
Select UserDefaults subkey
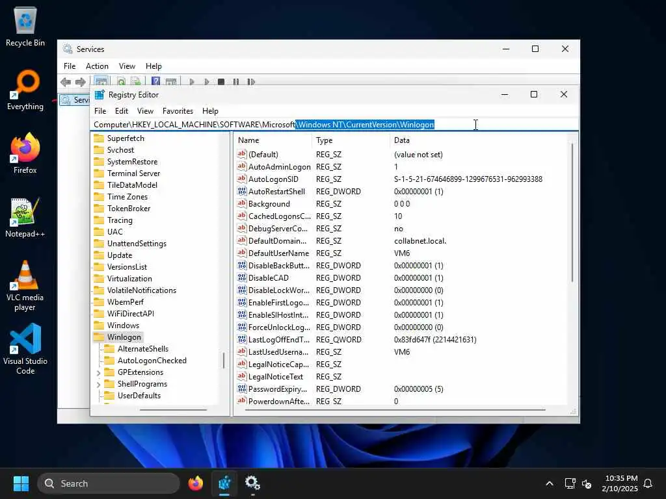[139, 396]
